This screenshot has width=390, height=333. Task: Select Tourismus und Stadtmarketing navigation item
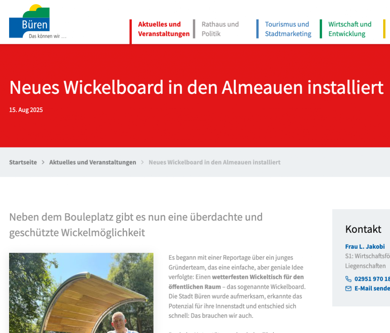point(288,29)
